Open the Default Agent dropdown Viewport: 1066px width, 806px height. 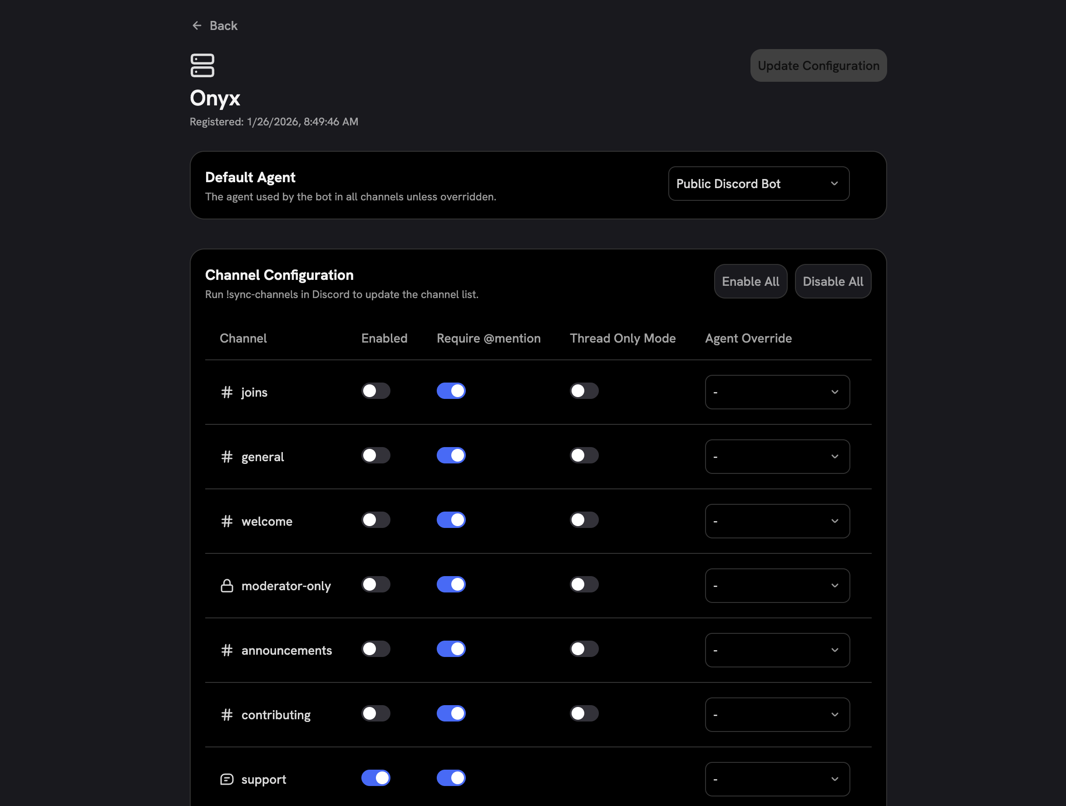759,183
